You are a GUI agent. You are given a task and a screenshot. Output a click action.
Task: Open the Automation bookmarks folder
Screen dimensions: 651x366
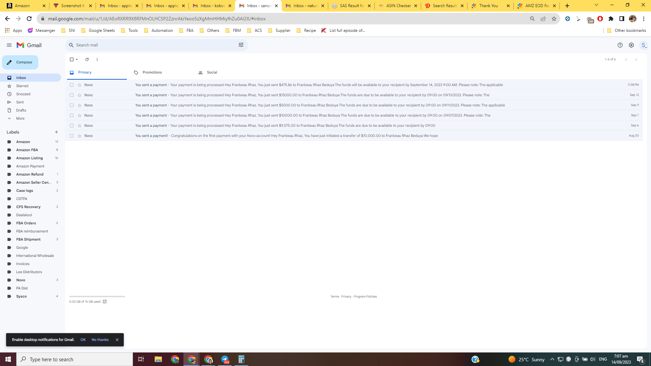point(158,30)
